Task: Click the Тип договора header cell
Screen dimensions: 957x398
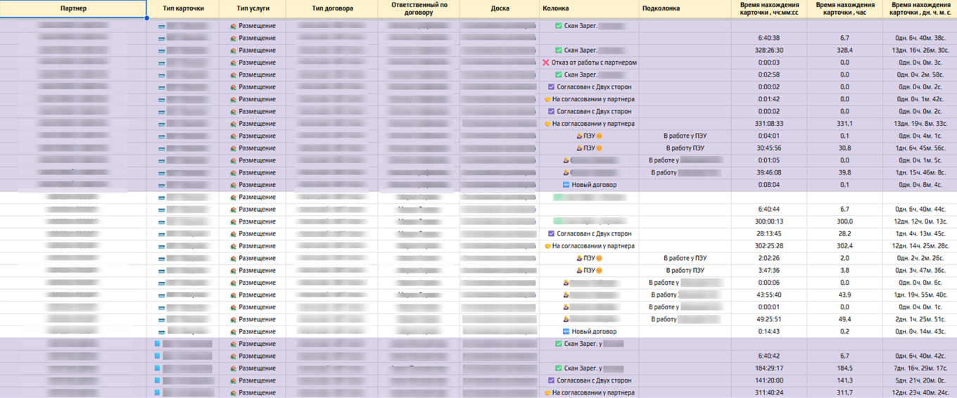Action: coord(332,8)
